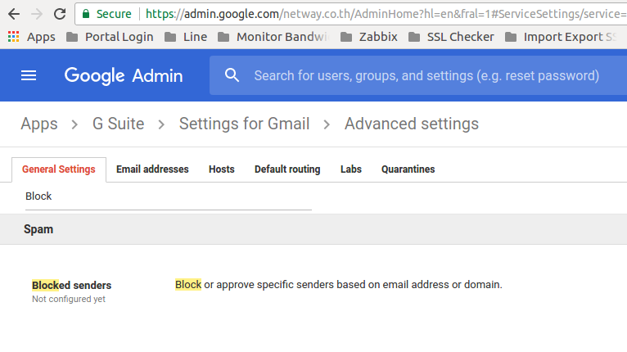
Task: Open the Blocked senders setting
Action: click(x=72, y=285)
